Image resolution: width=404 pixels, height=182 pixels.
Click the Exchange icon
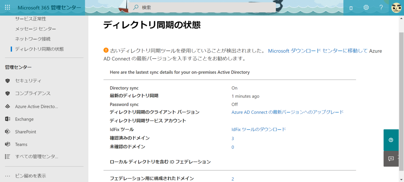[7, 119]
